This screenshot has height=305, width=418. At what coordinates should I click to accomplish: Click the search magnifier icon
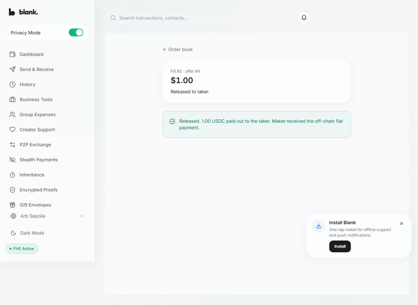[113, 18]
